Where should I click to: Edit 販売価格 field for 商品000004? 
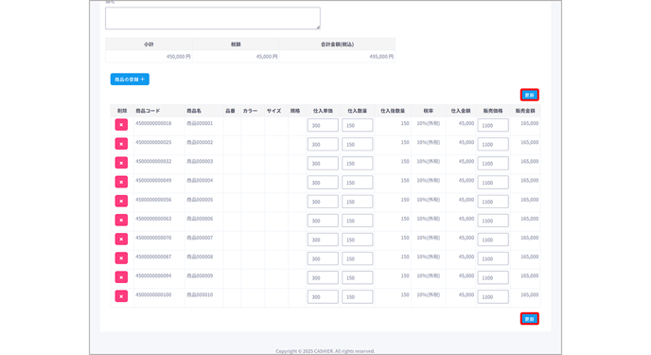[493, 183]
